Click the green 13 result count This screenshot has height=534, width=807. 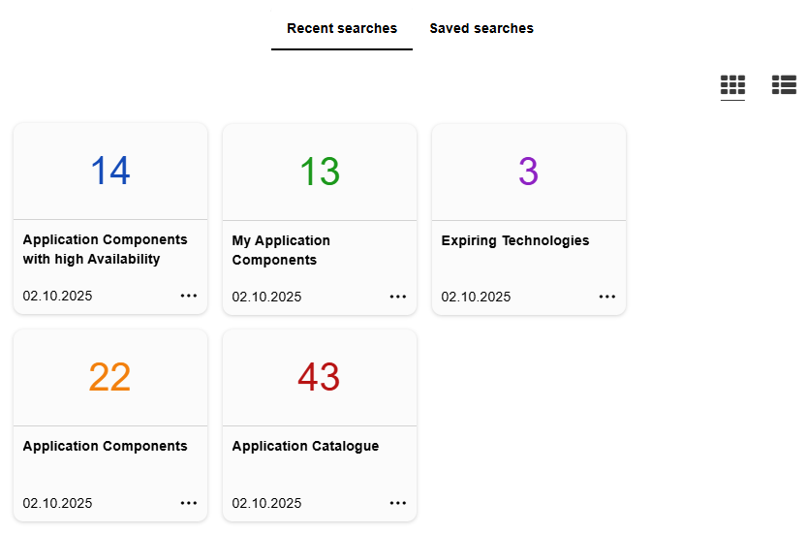tap(320, 172)
